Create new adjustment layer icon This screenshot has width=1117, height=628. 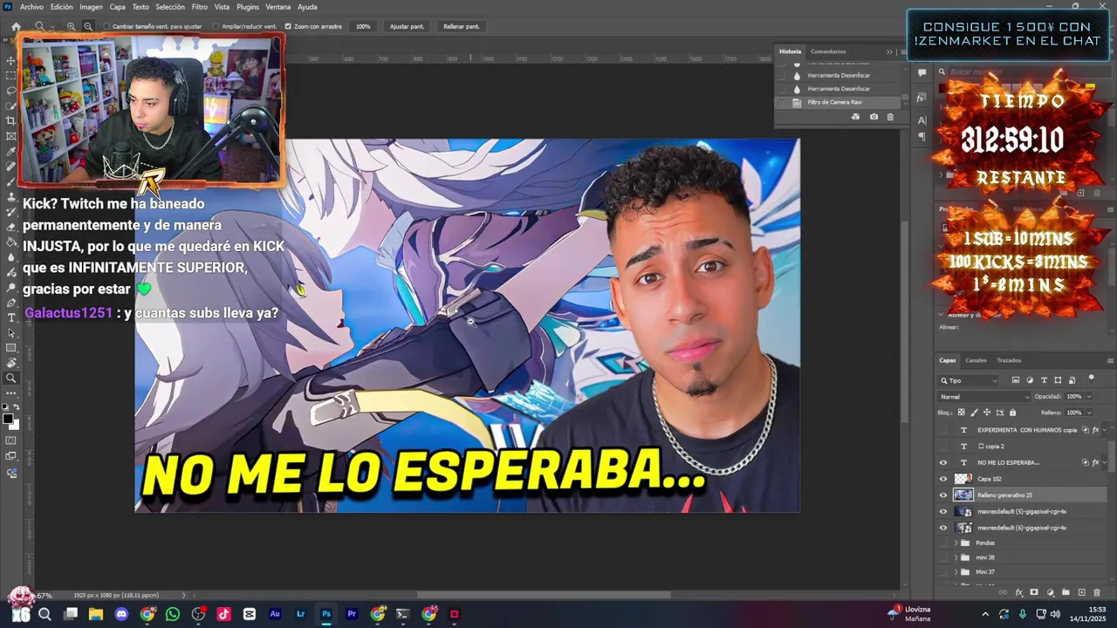1050,592
